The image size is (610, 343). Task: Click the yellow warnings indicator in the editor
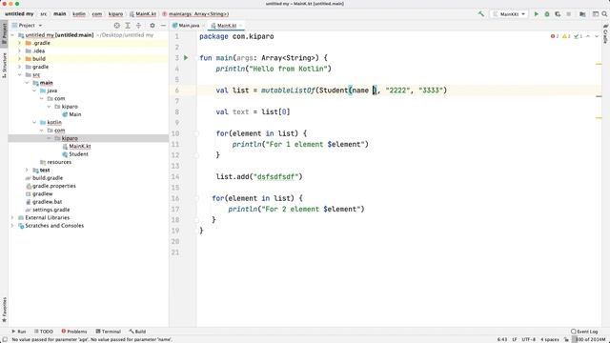click(566, 36)
